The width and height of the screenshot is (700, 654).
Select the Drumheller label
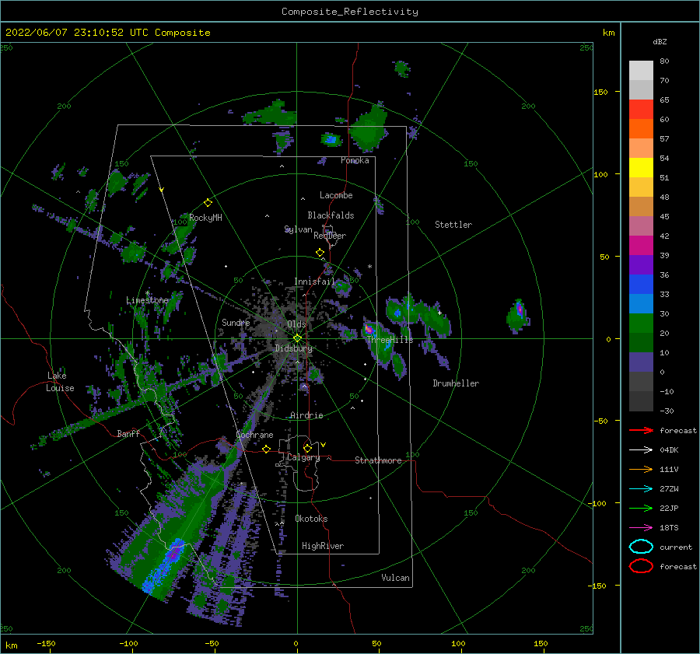(456, 383)
